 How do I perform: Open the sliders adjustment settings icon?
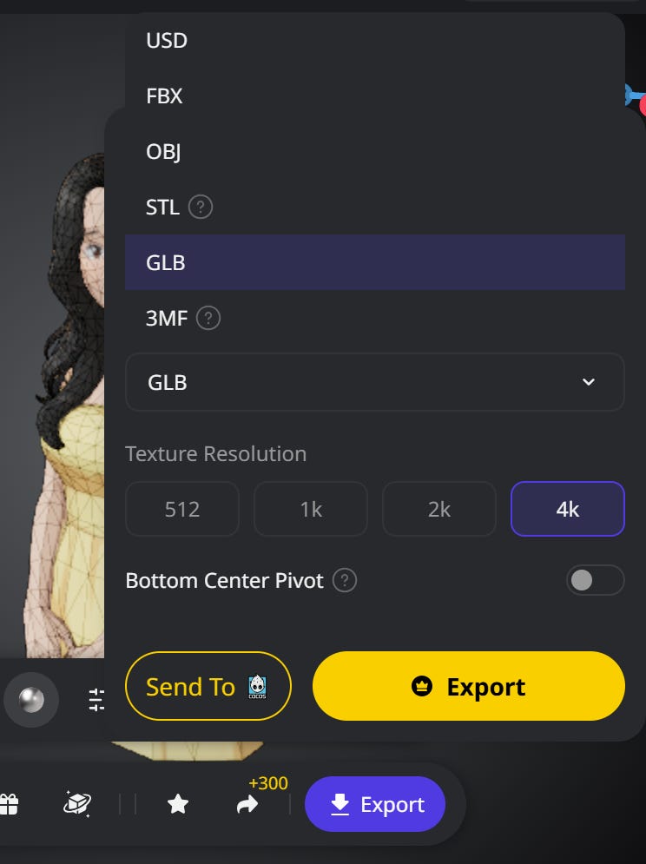coord(96,700)
